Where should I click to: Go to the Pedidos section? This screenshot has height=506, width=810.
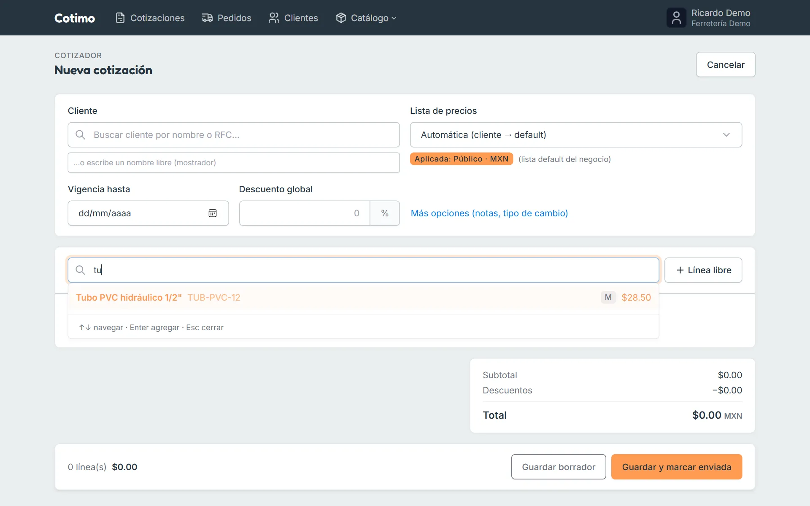coord(227,18)
